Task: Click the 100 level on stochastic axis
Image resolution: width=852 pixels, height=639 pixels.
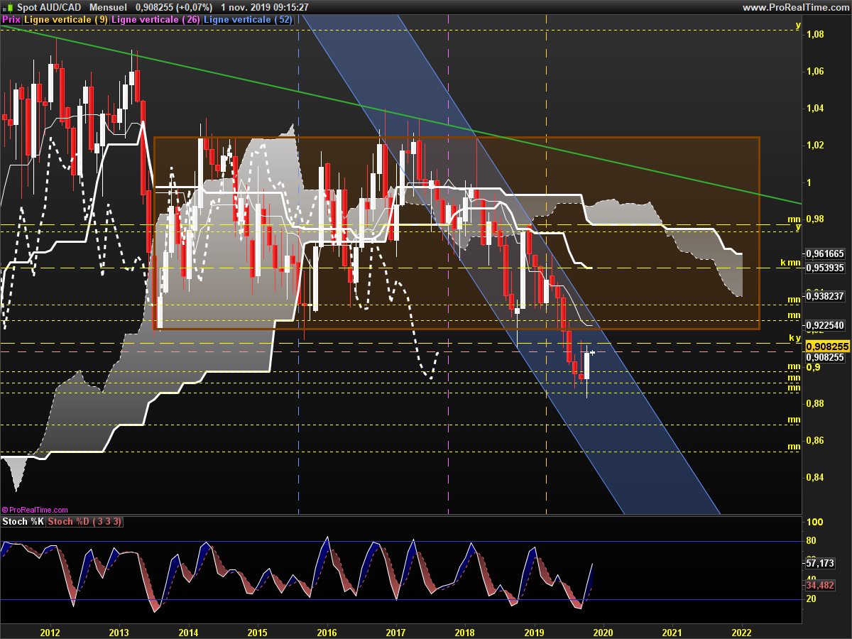Action: (815, 522)
